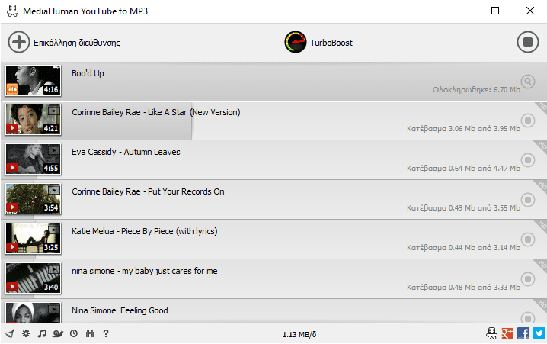This screenshot has width=547, height=344.
Task: Click the broom clear-list icon
Action: point(10,333)
